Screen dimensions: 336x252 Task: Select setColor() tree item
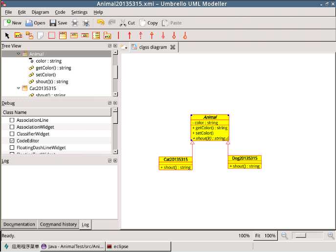coord(45,75)
